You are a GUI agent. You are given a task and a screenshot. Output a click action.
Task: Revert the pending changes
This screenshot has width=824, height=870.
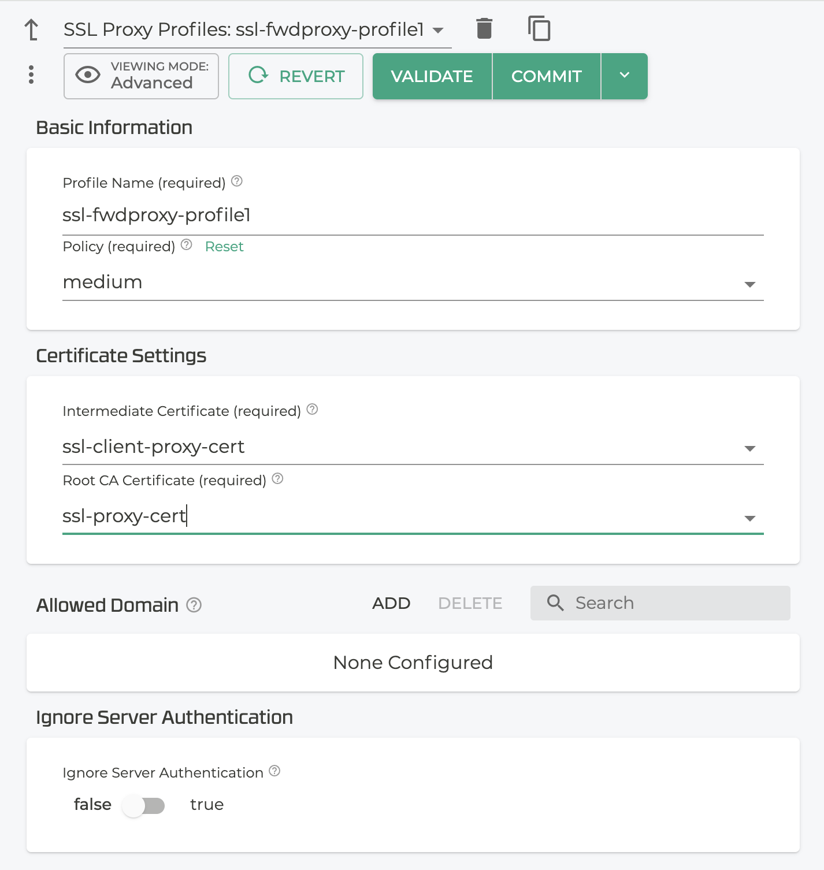pyautogui.click(x=296, y=76)
